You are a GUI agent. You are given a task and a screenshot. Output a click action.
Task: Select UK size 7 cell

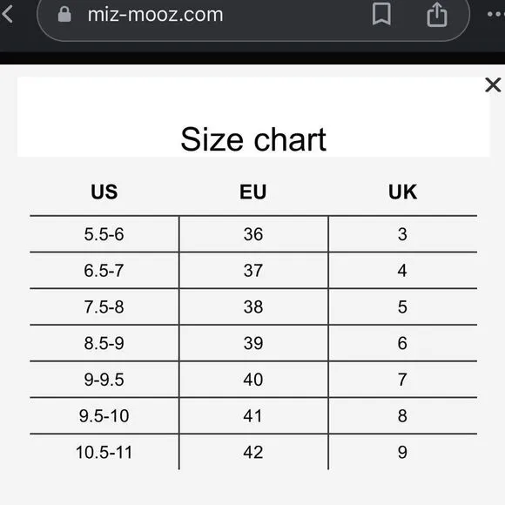coord(402,380)
